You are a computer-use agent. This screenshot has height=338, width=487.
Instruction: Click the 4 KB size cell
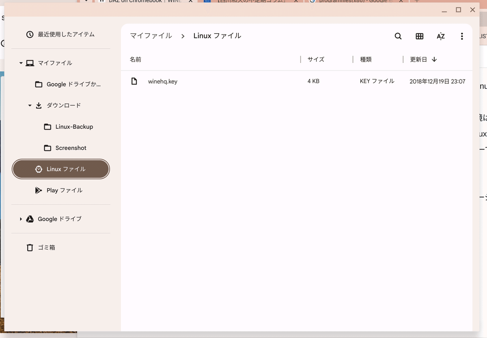point(313,81)
